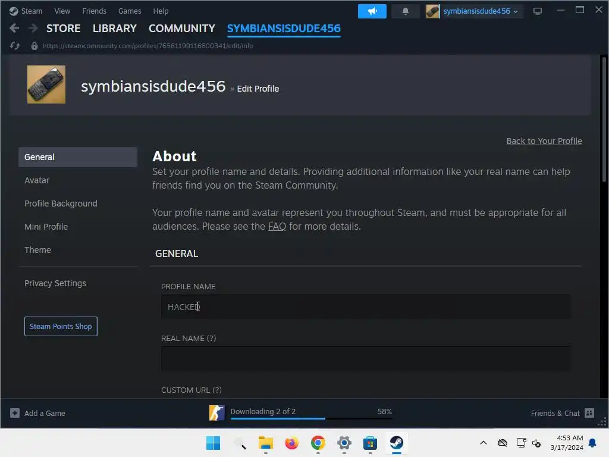Open the Steam menu
Screen dimensions: 609x457
pos(32,11)
